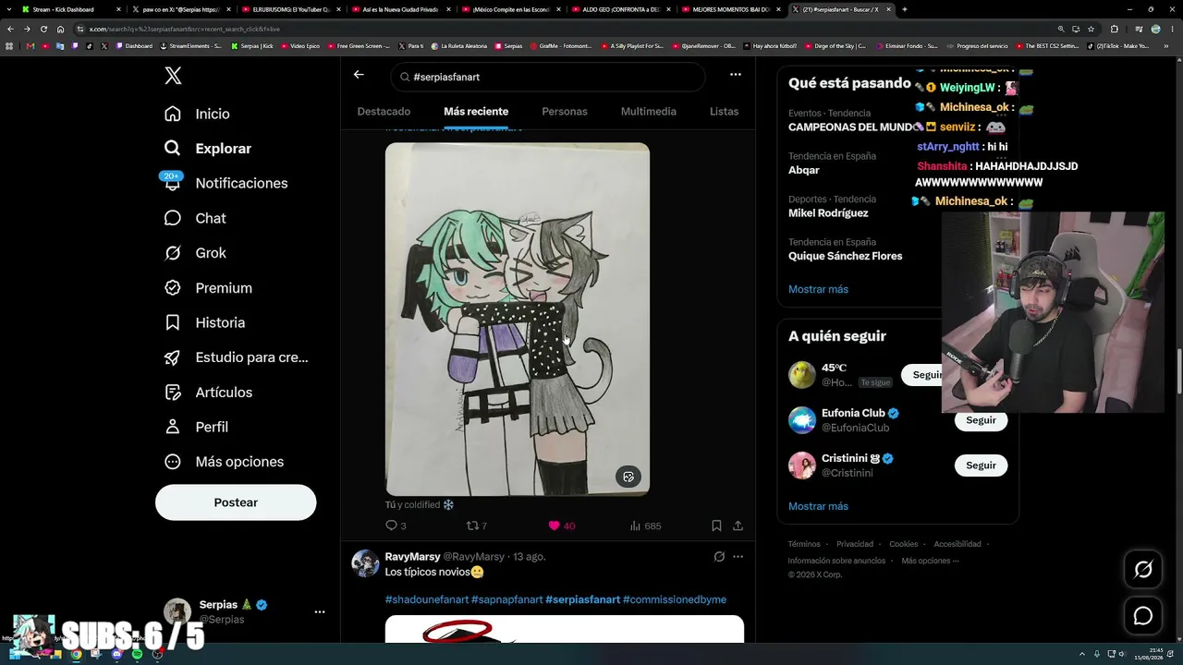
Task: Follow Eufonia Club
Action: coord(981,420)
